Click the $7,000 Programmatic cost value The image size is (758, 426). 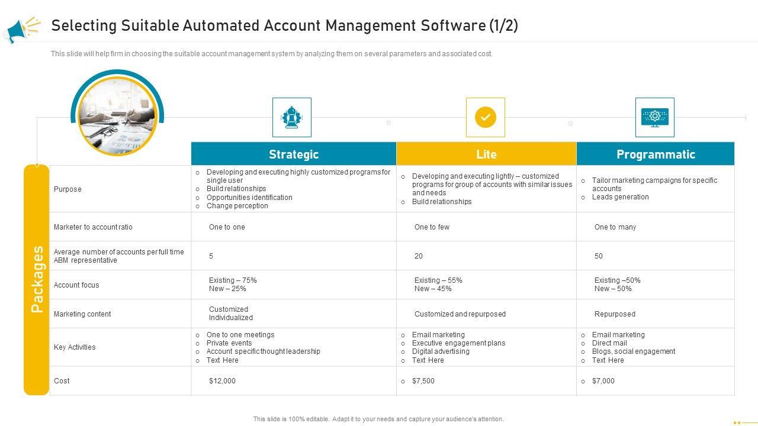coord(603,381)
